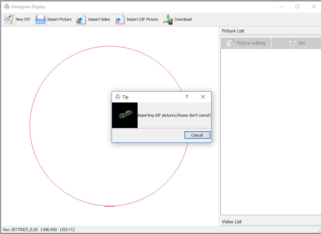Viewport: 321px width, 234px height.
Task: Click the Import Picture scanner icon
Action: (x=40, y=19)
